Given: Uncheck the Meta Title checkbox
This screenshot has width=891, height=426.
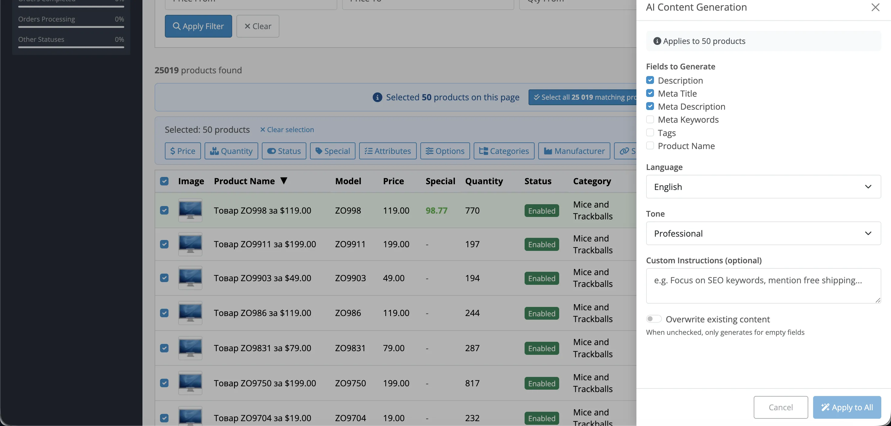Looking at the screenshot, I should (x=650, y=93).
